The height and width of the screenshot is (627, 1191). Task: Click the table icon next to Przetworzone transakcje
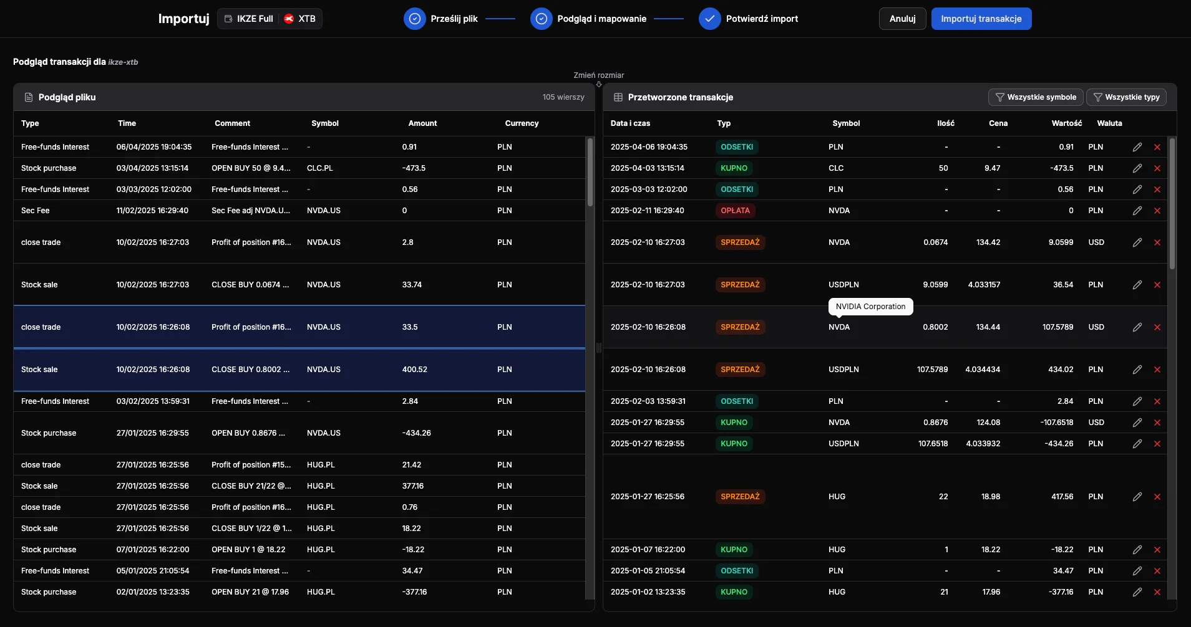(x=618, y=97)
